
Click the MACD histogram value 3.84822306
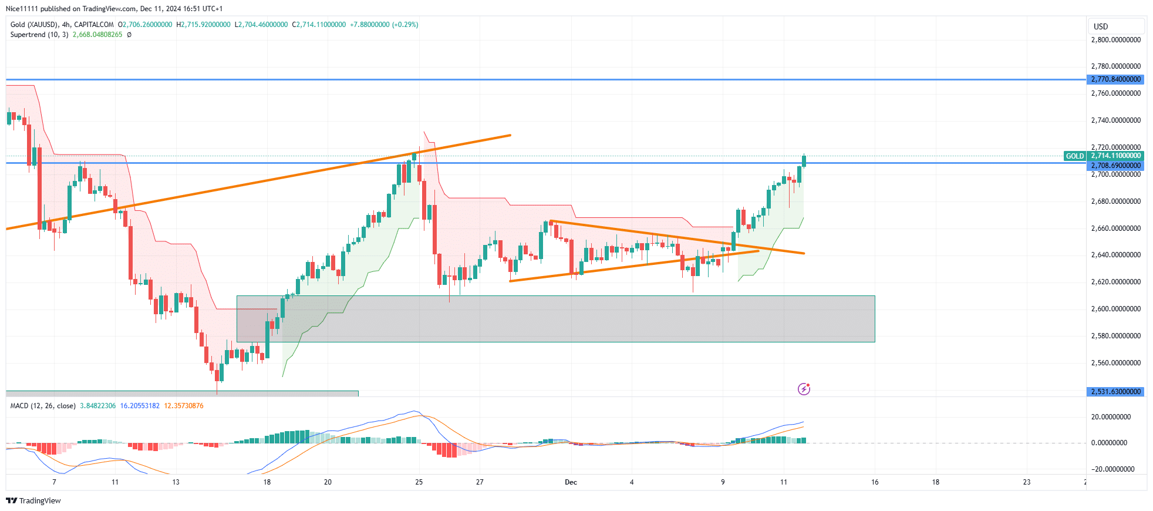pyautogui.click(x=97, y=406)
